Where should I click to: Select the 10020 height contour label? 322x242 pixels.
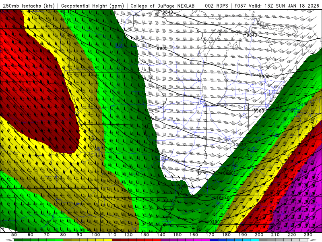pyautogui.click(x=239, y=145)
